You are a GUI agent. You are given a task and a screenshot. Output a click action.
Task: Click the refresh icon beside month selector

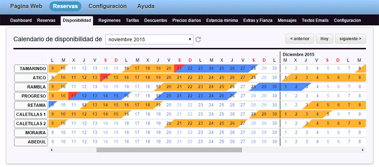198,40
